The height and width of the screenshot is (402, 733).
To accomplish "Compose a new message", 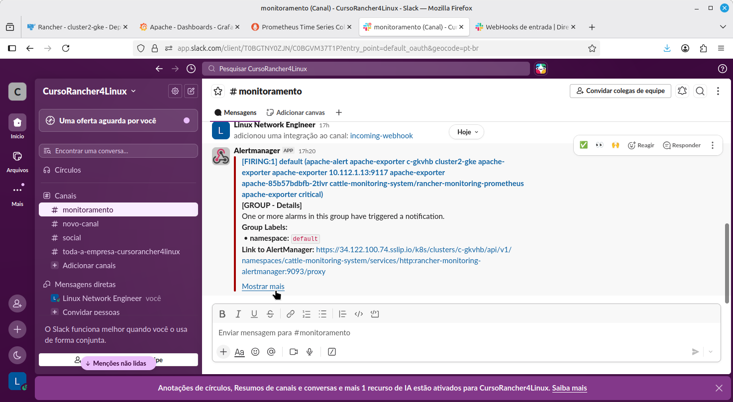I will point(191,91).
